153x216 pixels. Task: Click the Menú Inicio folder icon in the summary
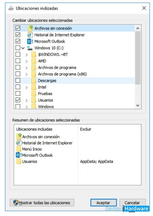tap(19, 149)
